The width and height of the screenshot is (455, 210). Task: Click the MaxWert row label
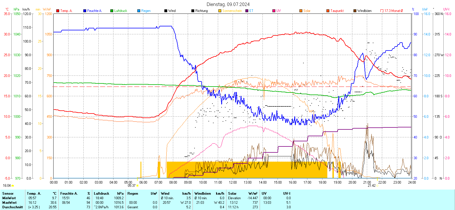[9, 203]
